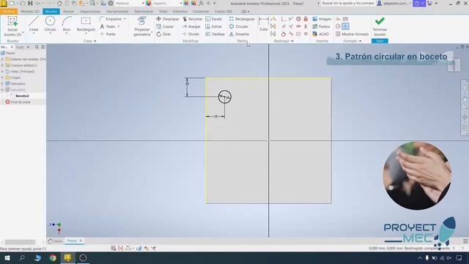Screen dimensions: 469x264
Task: Click the appearance color wheel swatch
Action: [x=149, y=3]
